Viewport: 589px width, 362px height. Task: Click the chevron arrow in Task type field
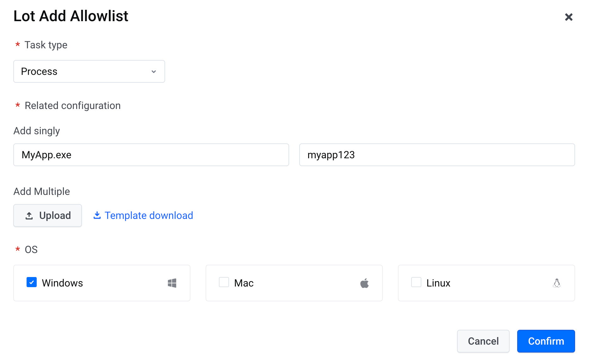pos(154,72)
